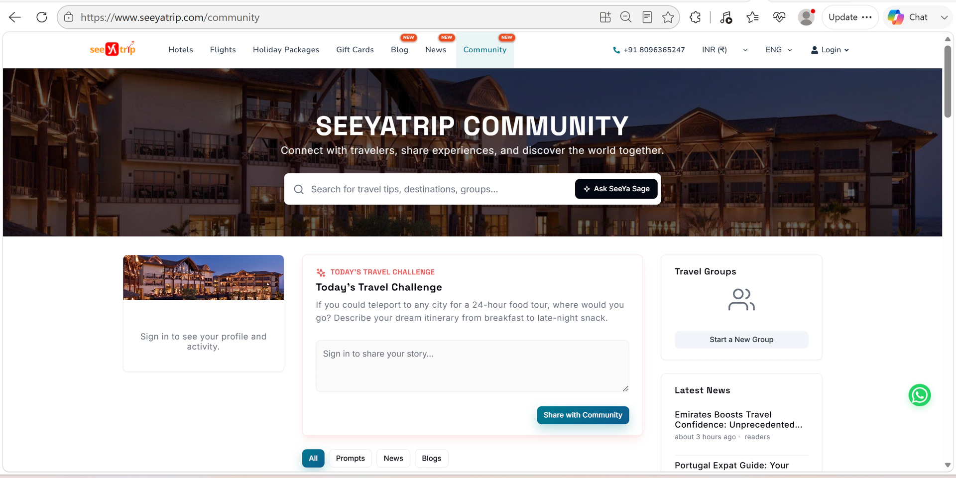956x478 pixels.
Task: Click the Today's Travel Challenge sparkle icon
Action: 321,272
